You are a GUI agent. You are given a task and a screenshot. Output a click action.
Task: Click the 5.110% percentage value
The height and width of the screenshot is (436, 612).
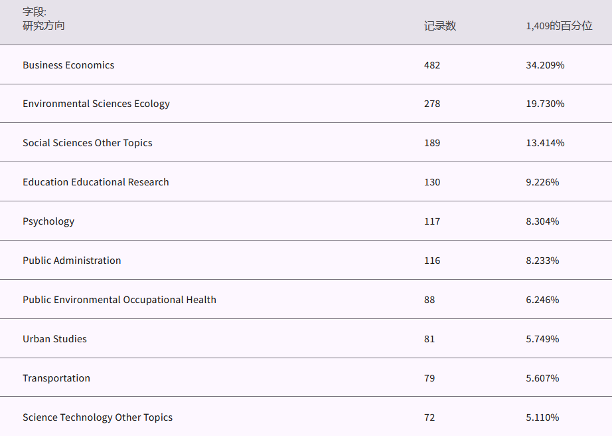tap(542, 417)
